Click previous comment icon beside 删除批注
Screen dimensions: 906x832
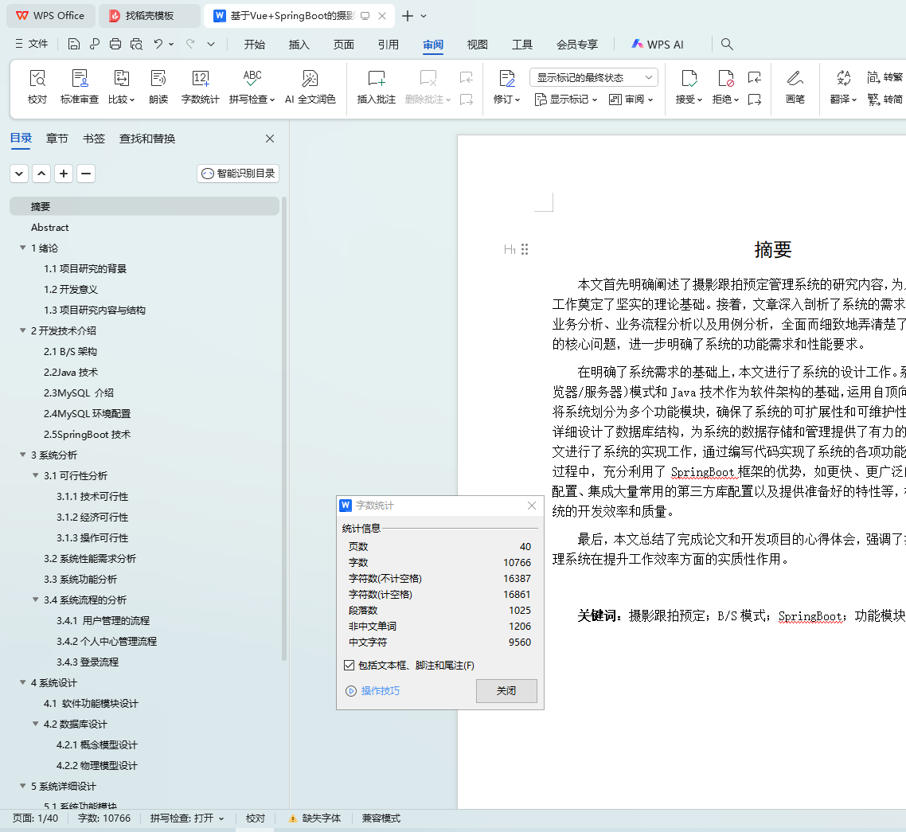tap(467, 77)
